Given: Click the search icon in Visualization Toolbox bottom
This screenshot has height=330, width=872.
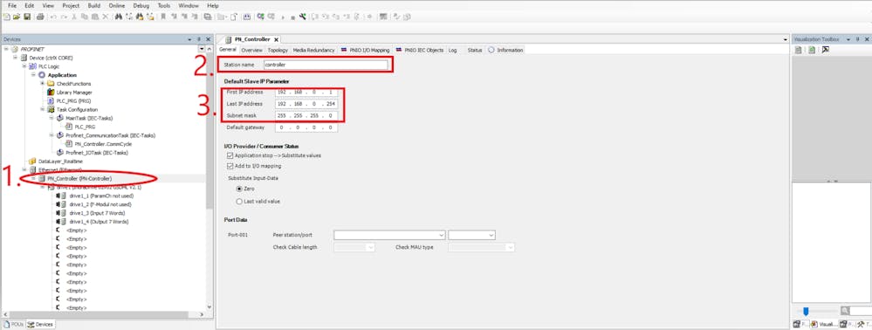Looking at the screenshot, I should coord(845,311).
